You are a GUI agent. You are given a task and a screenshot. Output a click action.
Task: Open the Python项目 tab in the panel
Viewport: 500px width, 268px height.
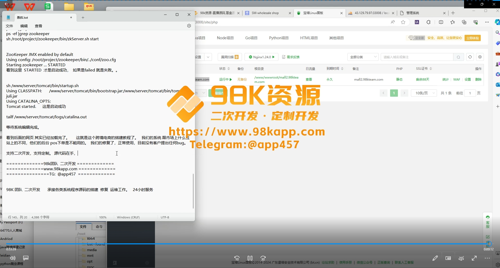click(279, 38)
